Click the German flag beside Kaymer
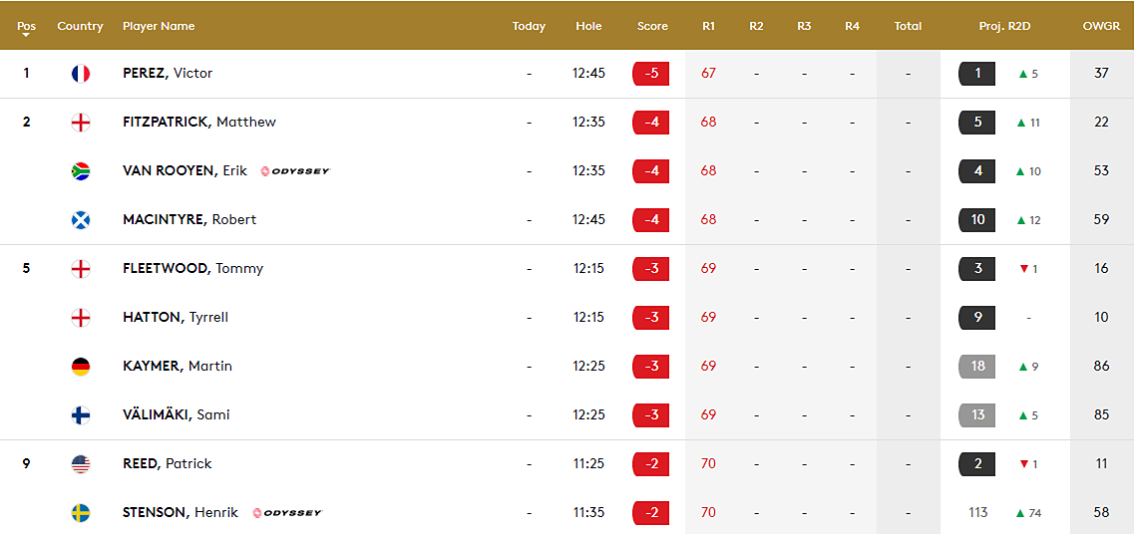This screenshot has width=1135, height=534. click(81, 367)
